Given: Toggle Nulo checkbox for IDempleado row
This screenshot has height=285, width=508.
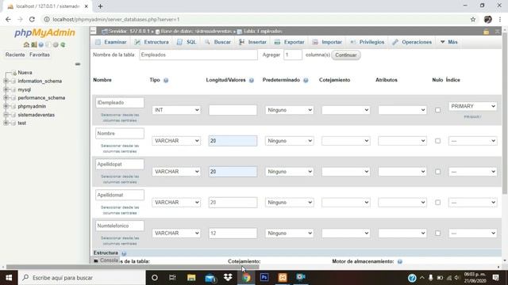Looking at the screenshot, I should click(437, 110).
